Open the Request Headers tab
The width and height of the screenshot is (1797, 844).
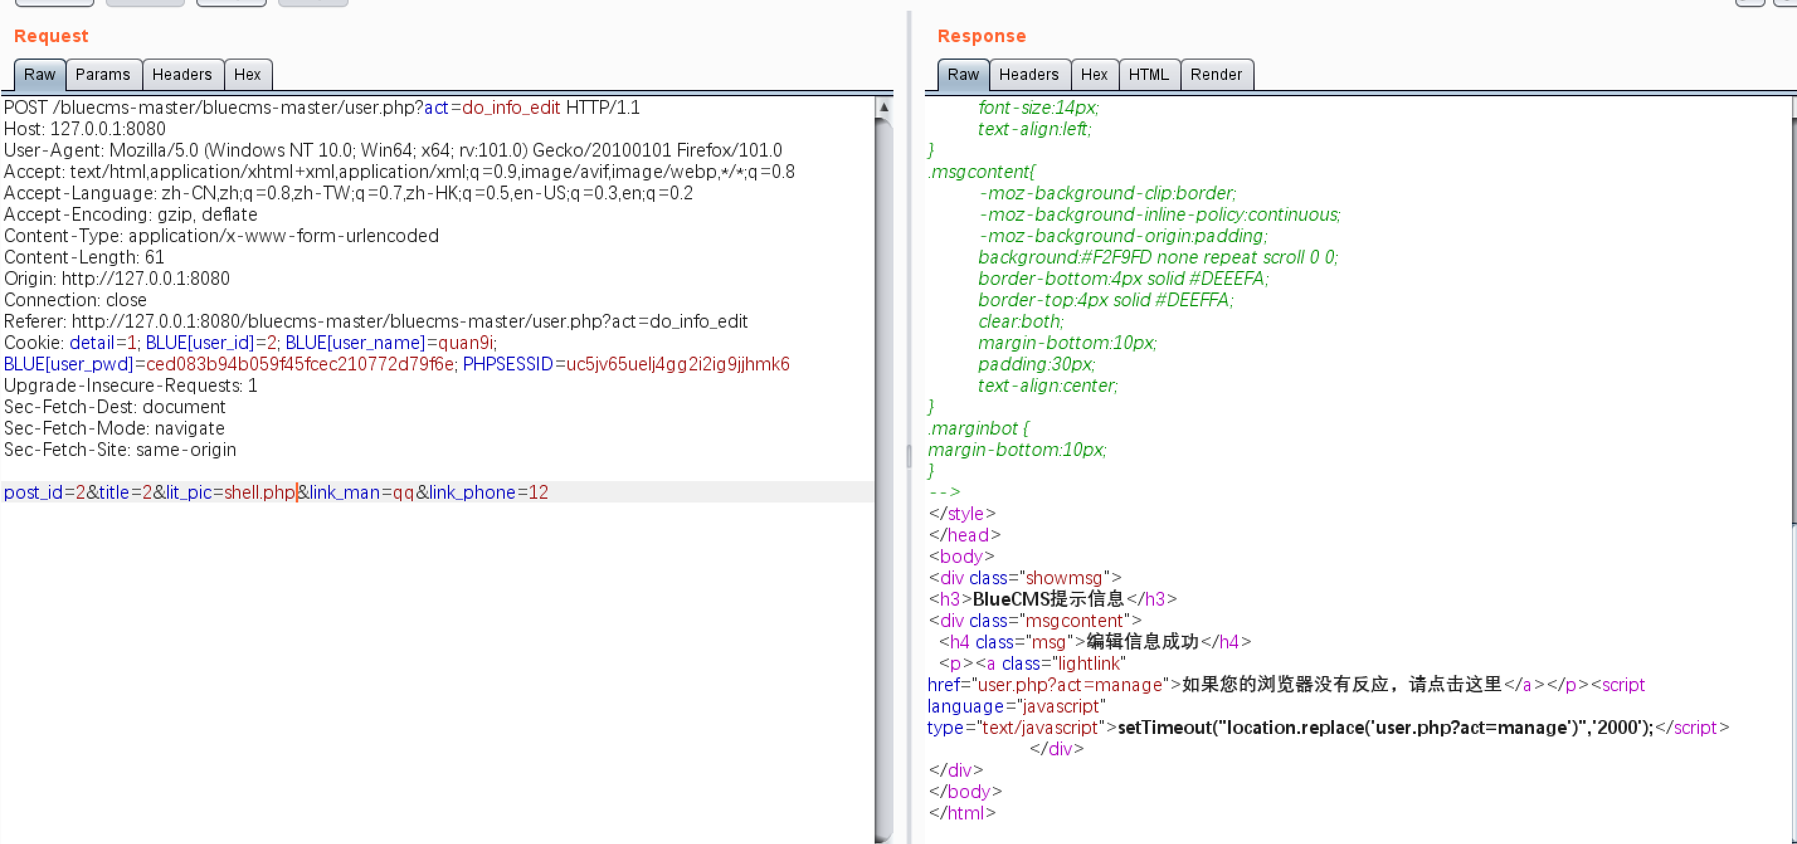point(182,75)
